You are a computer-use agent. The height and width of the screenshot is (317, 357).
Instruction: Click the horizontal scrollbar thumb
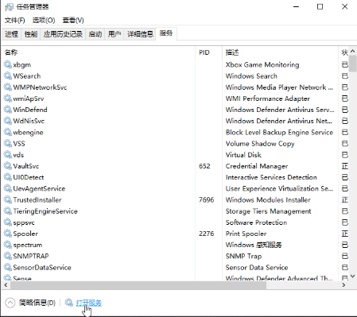point(138,285)
